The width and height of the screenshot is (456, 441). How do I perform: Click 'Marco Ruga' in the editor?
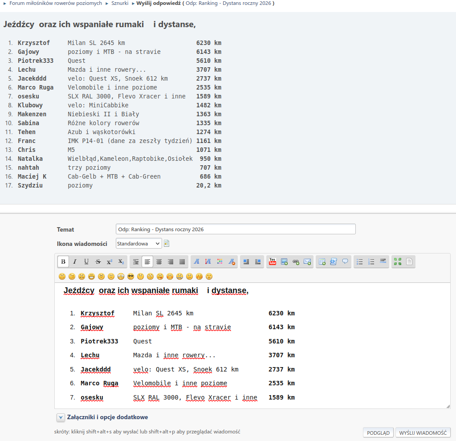pos(99,384)
